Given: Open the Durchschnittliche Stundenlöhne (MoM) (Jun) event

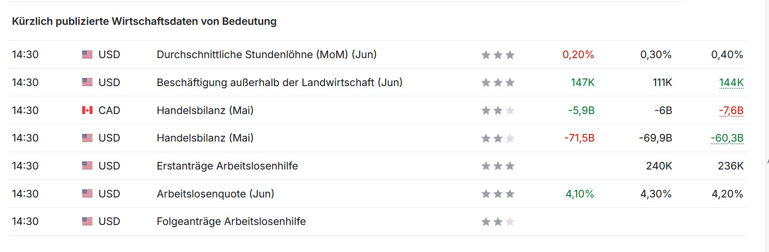Looking at the screenshot, I should [x=266, y=55].
